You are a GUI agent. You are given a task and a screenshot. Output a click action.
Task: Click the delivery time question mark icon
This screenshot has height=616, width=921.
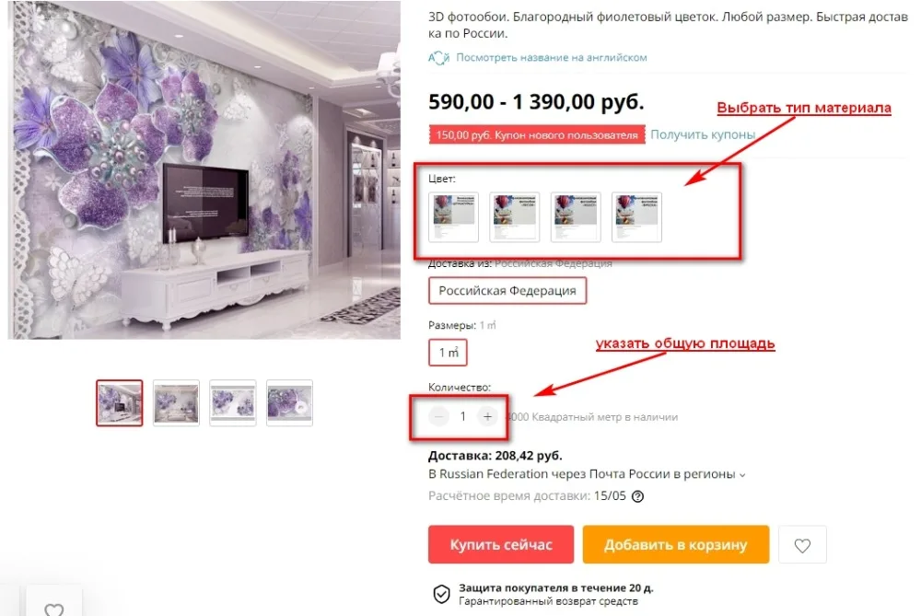(x=637, y=496)
